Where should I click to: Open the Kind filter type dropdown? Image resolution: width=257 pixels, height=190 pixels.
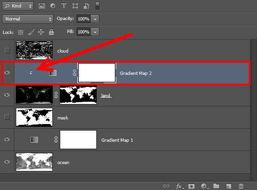(x=18, y=6)
